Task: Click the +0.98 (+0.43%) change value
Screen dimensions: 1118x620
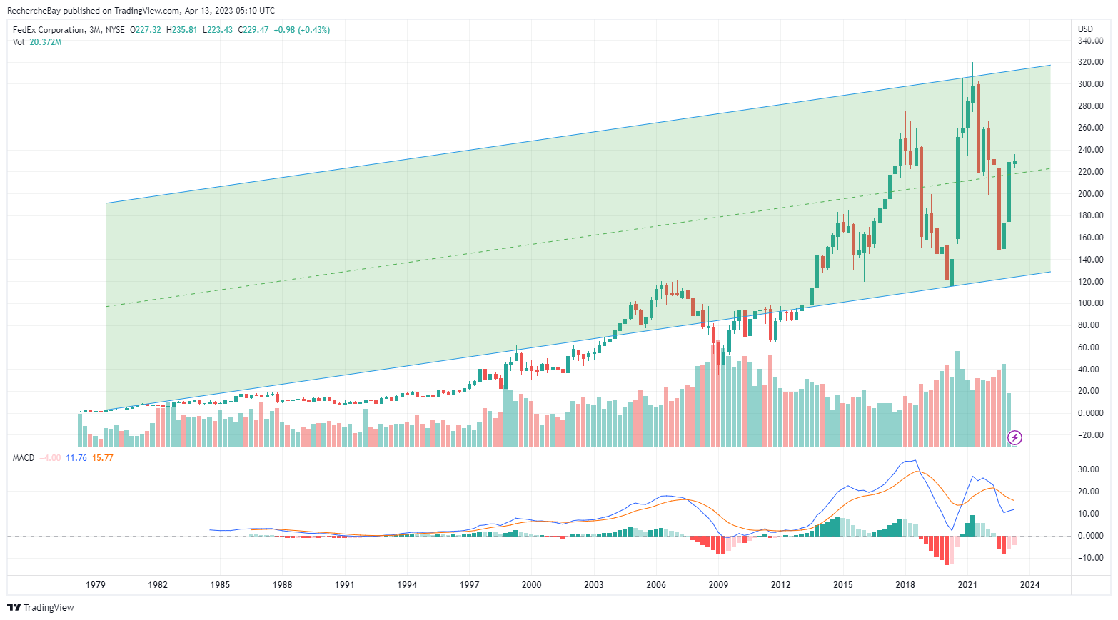Action: [x=302, y=30]
